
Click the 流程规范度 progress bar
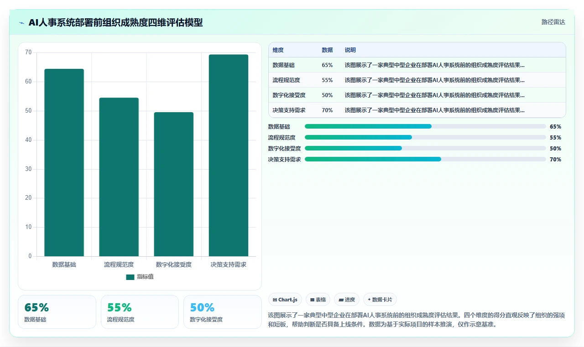click(425, 137)
